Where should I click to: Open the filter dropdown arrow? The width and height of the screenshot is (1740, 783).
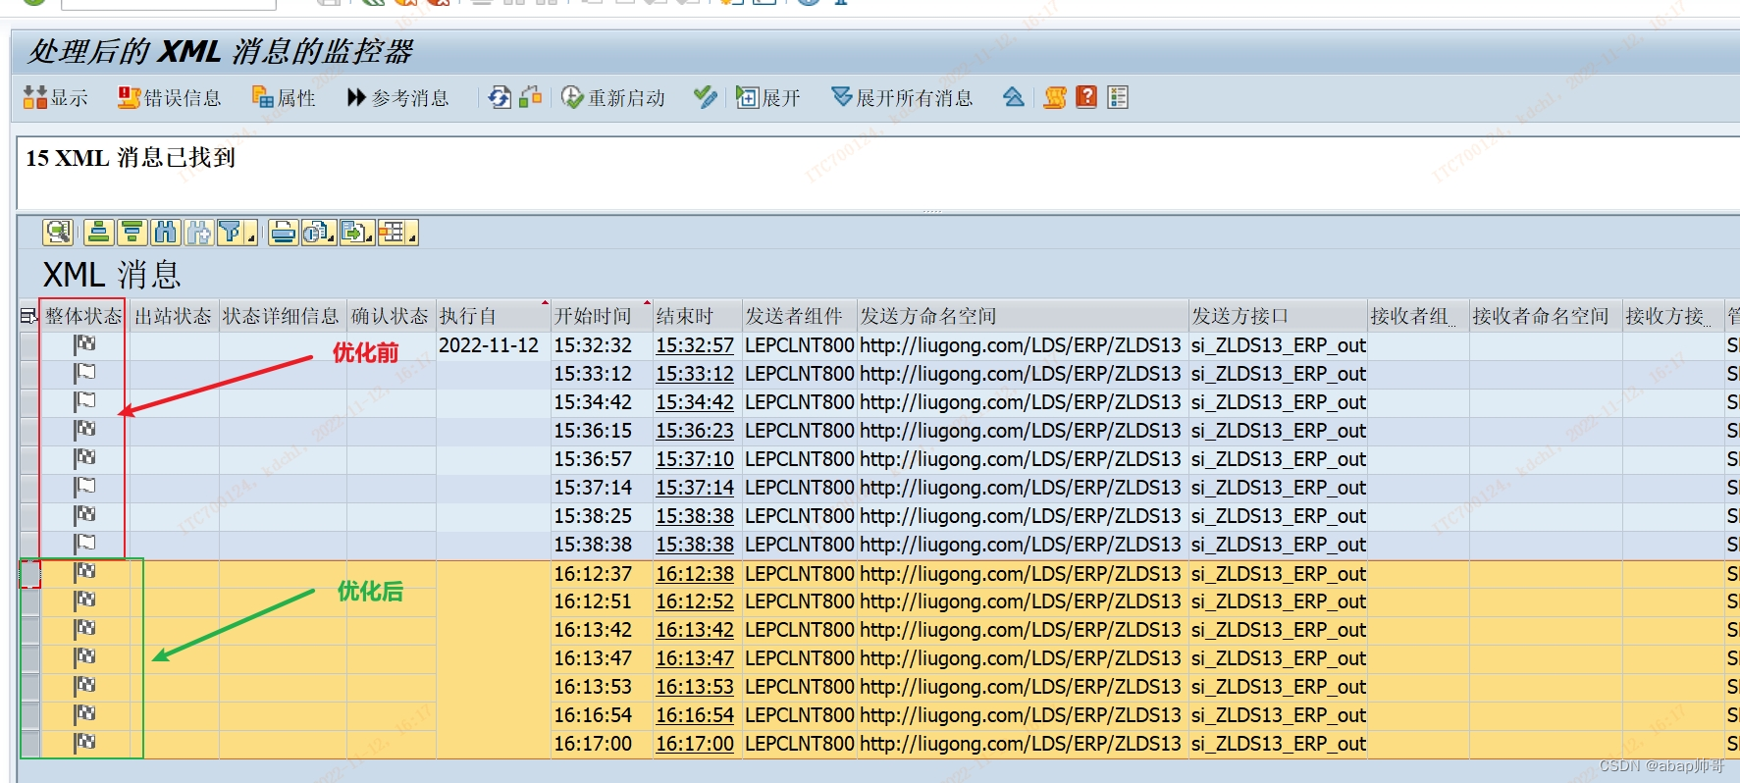[251, 235]
